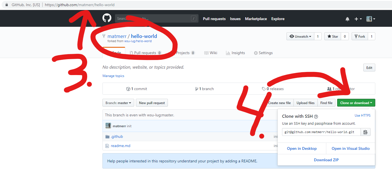The height and width of the screenshot is (178, 392).
Task: Click Open in Visual Studio
Action: pos(351,148)
